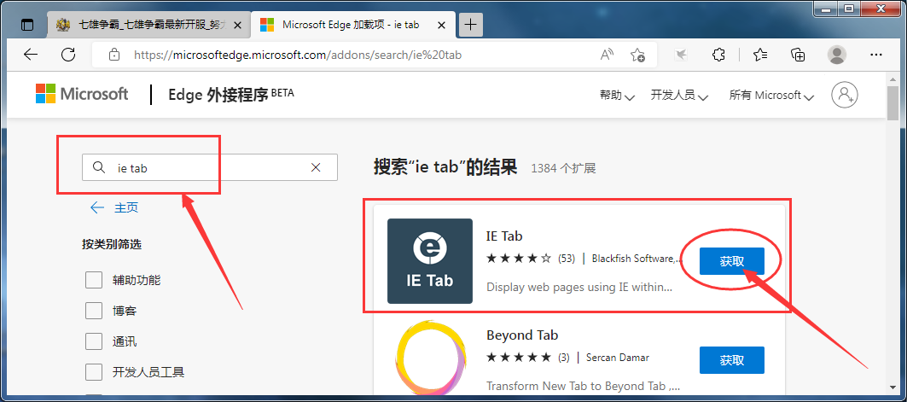
Task: Add page to favorites star icon
Action: pyautogui.click(x=637, y=55)
